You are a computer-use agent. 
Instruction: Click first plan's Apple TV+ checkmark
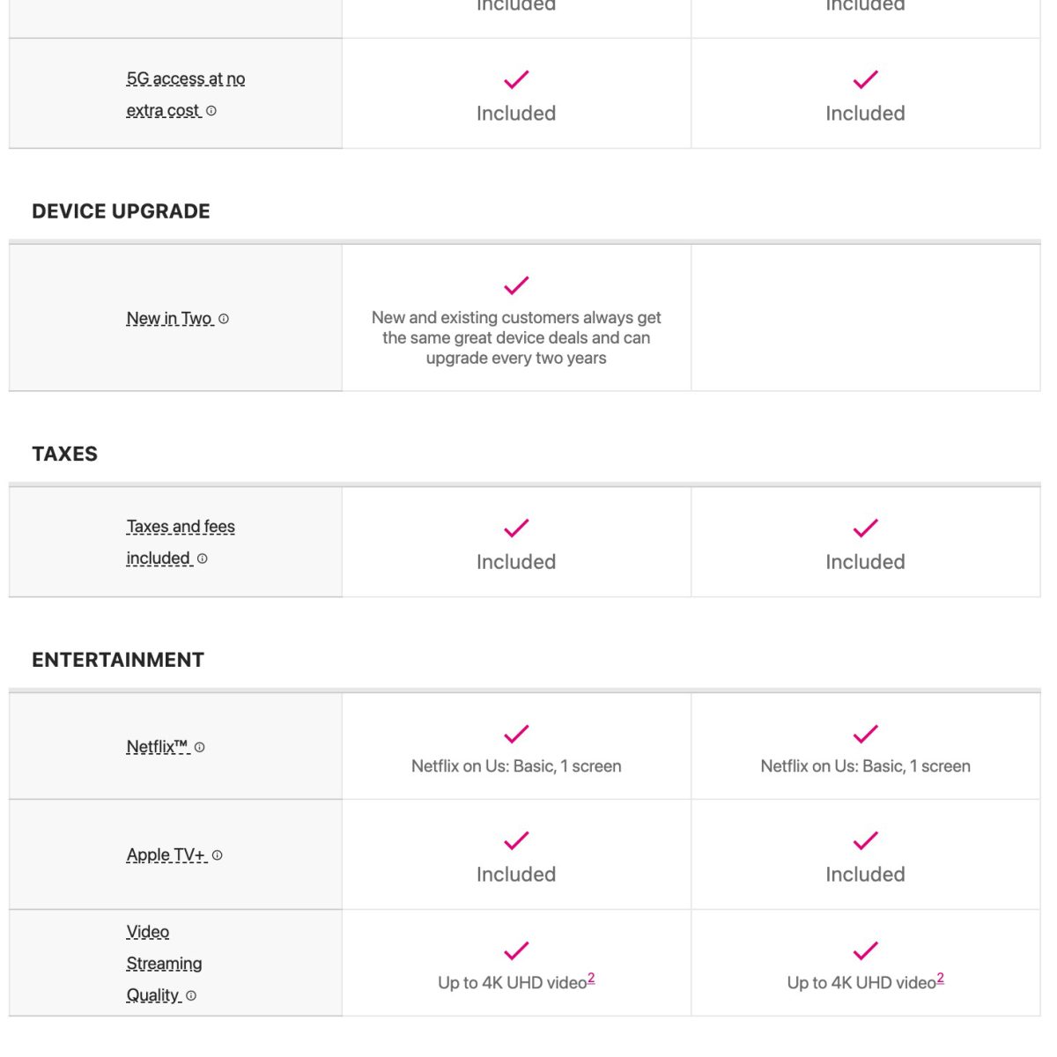516,840
